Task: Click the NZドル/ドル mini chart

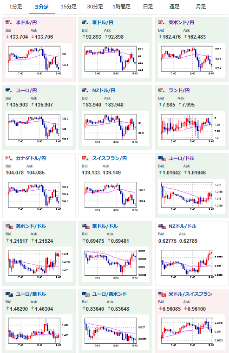Action: click(x=192, y=264)
